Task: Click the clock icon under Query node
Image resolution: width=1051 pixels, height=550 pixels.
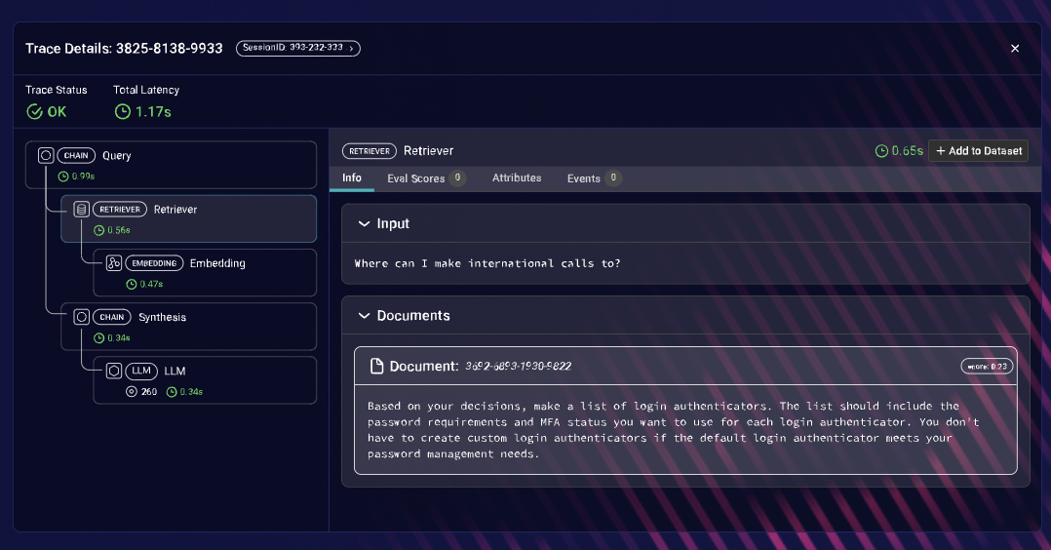Action: click(x=63, y=177)
